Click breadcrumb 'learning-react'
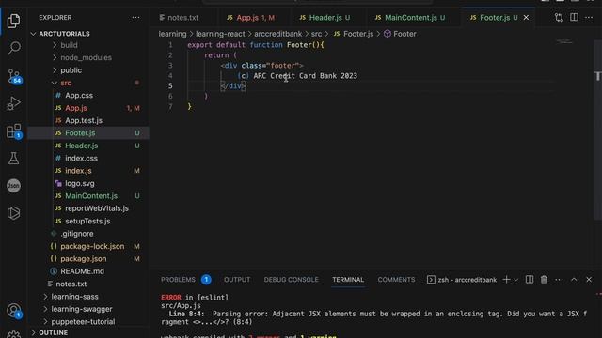The height and width of the screenshot is (338, 602). pyautogui.click(x=220, y=34)
